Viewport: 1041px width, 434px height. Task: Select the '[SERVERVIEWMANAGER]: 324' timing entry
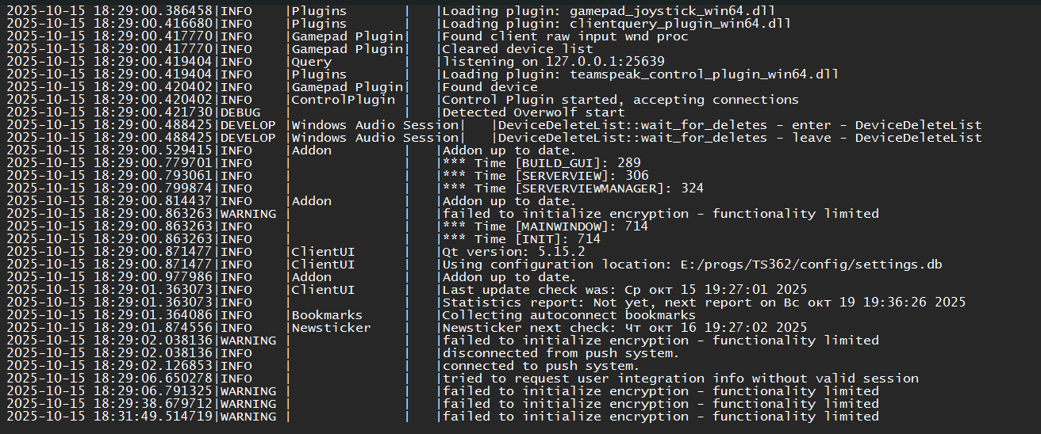(x=573, y=188)
